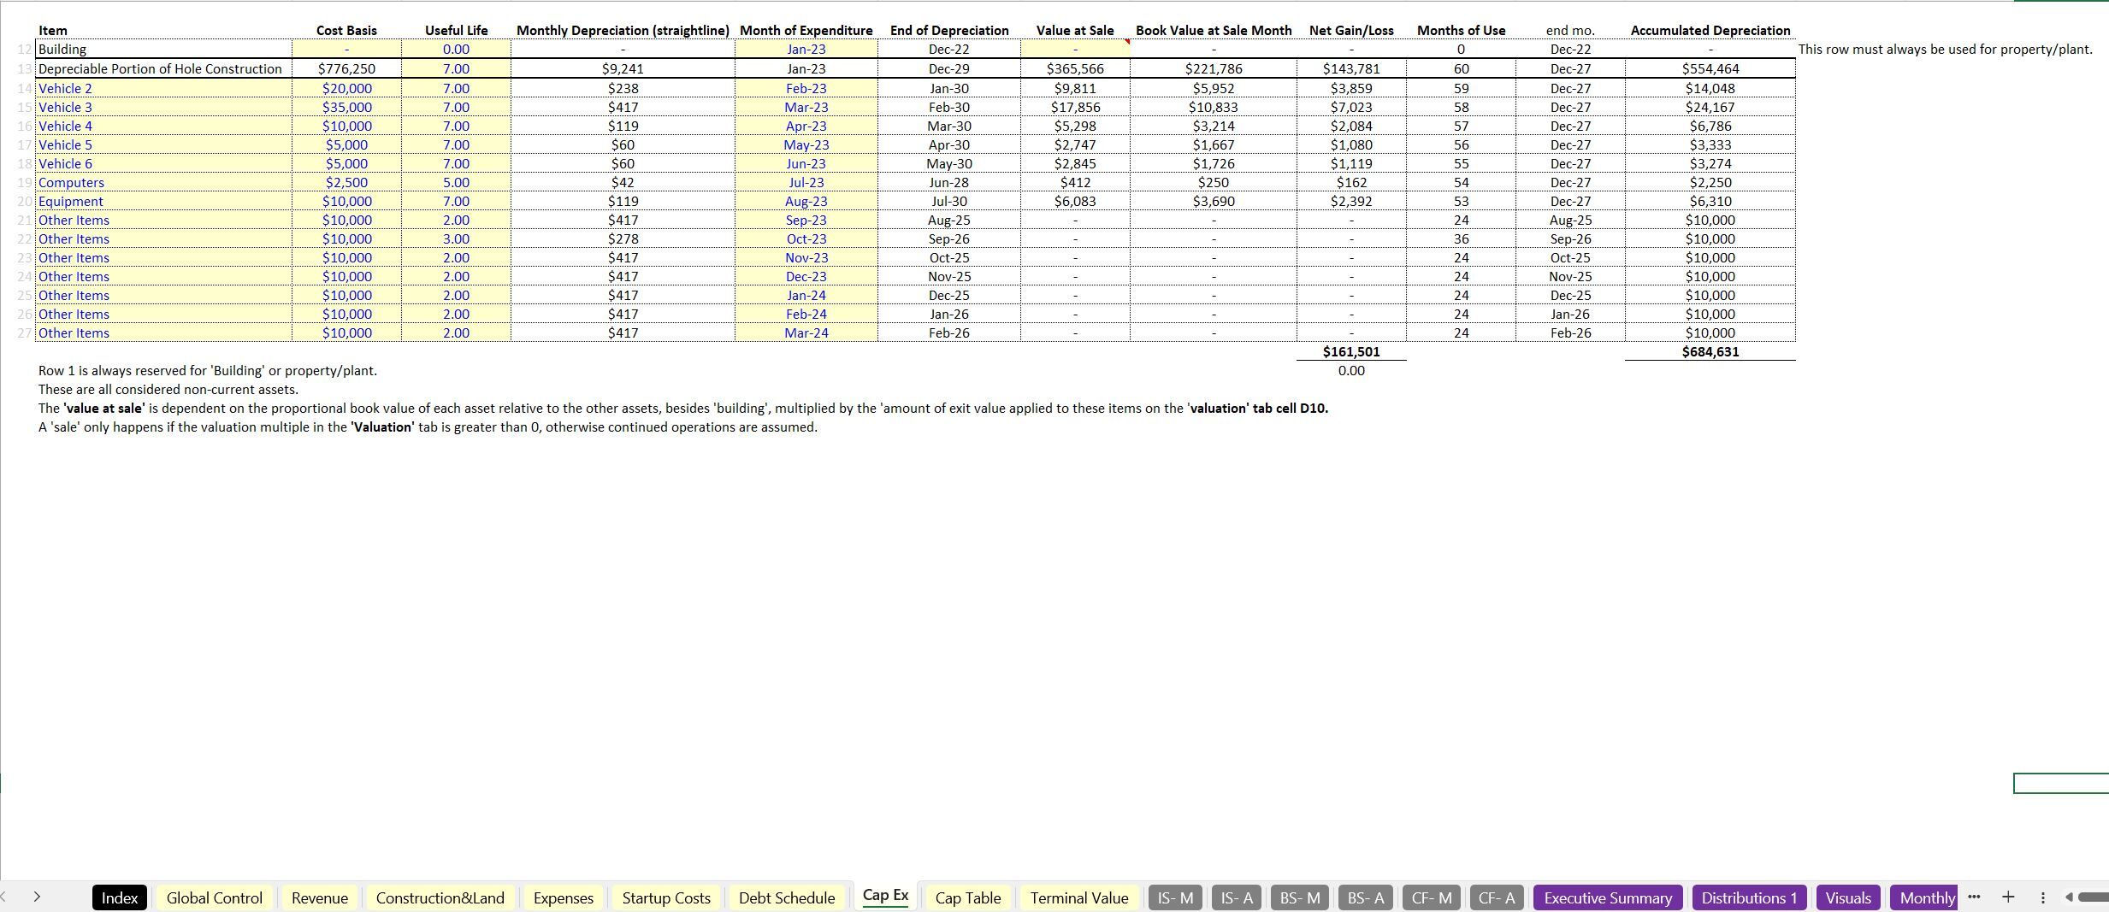Select the Building item cell
Screen dimensions: 2109x912
point(163,50)
